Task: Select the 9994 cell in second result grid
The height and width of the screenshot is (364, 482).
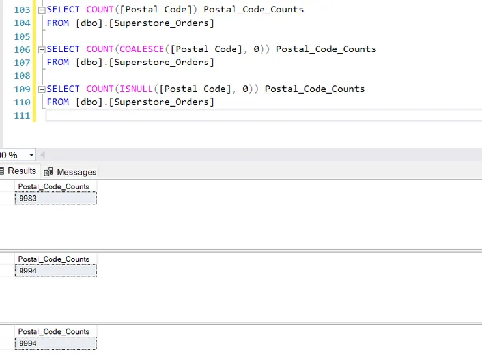Action: coord(55,270)
